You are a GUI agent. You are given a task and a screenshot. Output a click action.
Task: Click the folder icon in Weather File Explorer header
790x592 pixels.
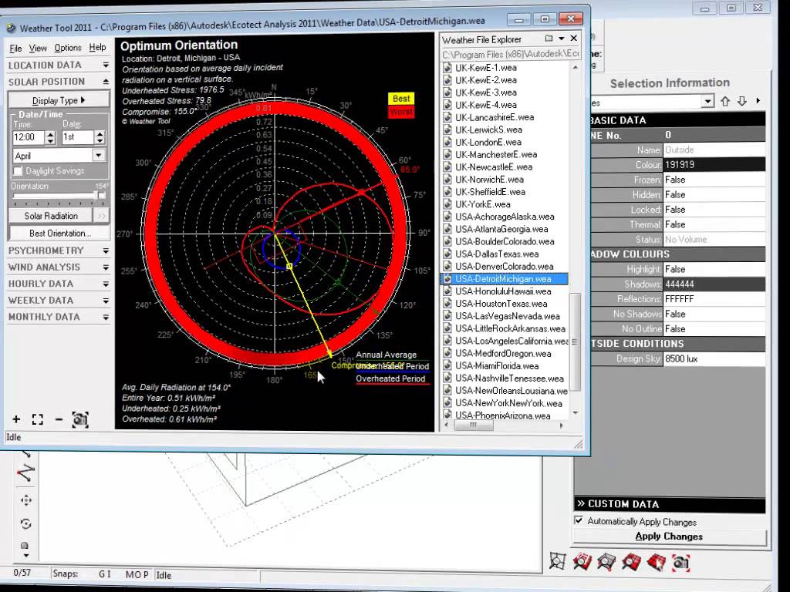point(549,39)
